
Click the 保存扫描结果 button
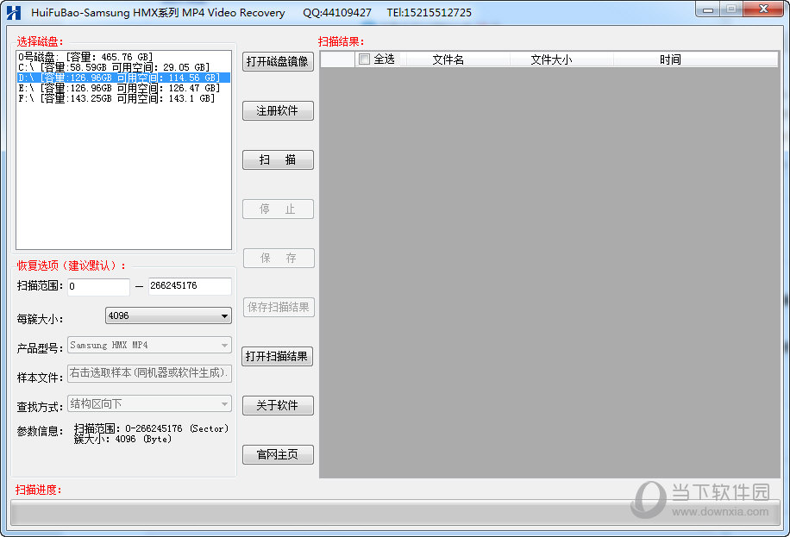[279, 308]
